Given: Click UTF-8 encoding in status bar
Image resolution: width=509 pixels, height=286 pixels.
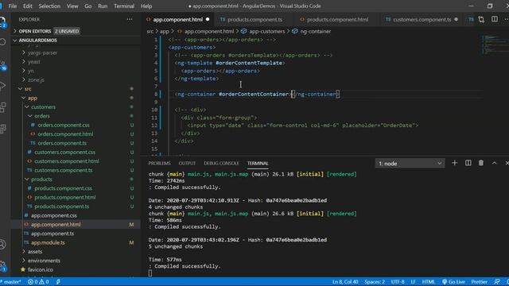Looking at the screenshot, I should click(398, 282).
